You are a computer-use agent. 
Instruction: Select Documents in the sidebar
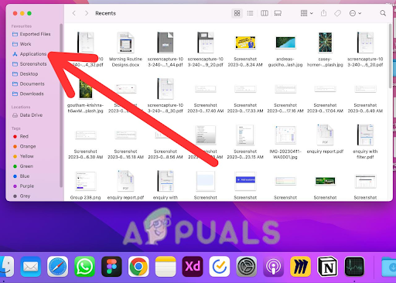(x=29, y=84)
